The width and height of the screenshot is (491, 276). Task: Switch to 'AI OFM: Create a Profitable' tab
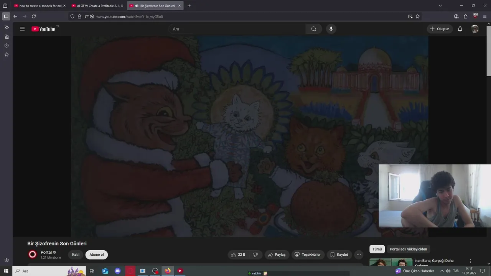(x=97, y=6)
